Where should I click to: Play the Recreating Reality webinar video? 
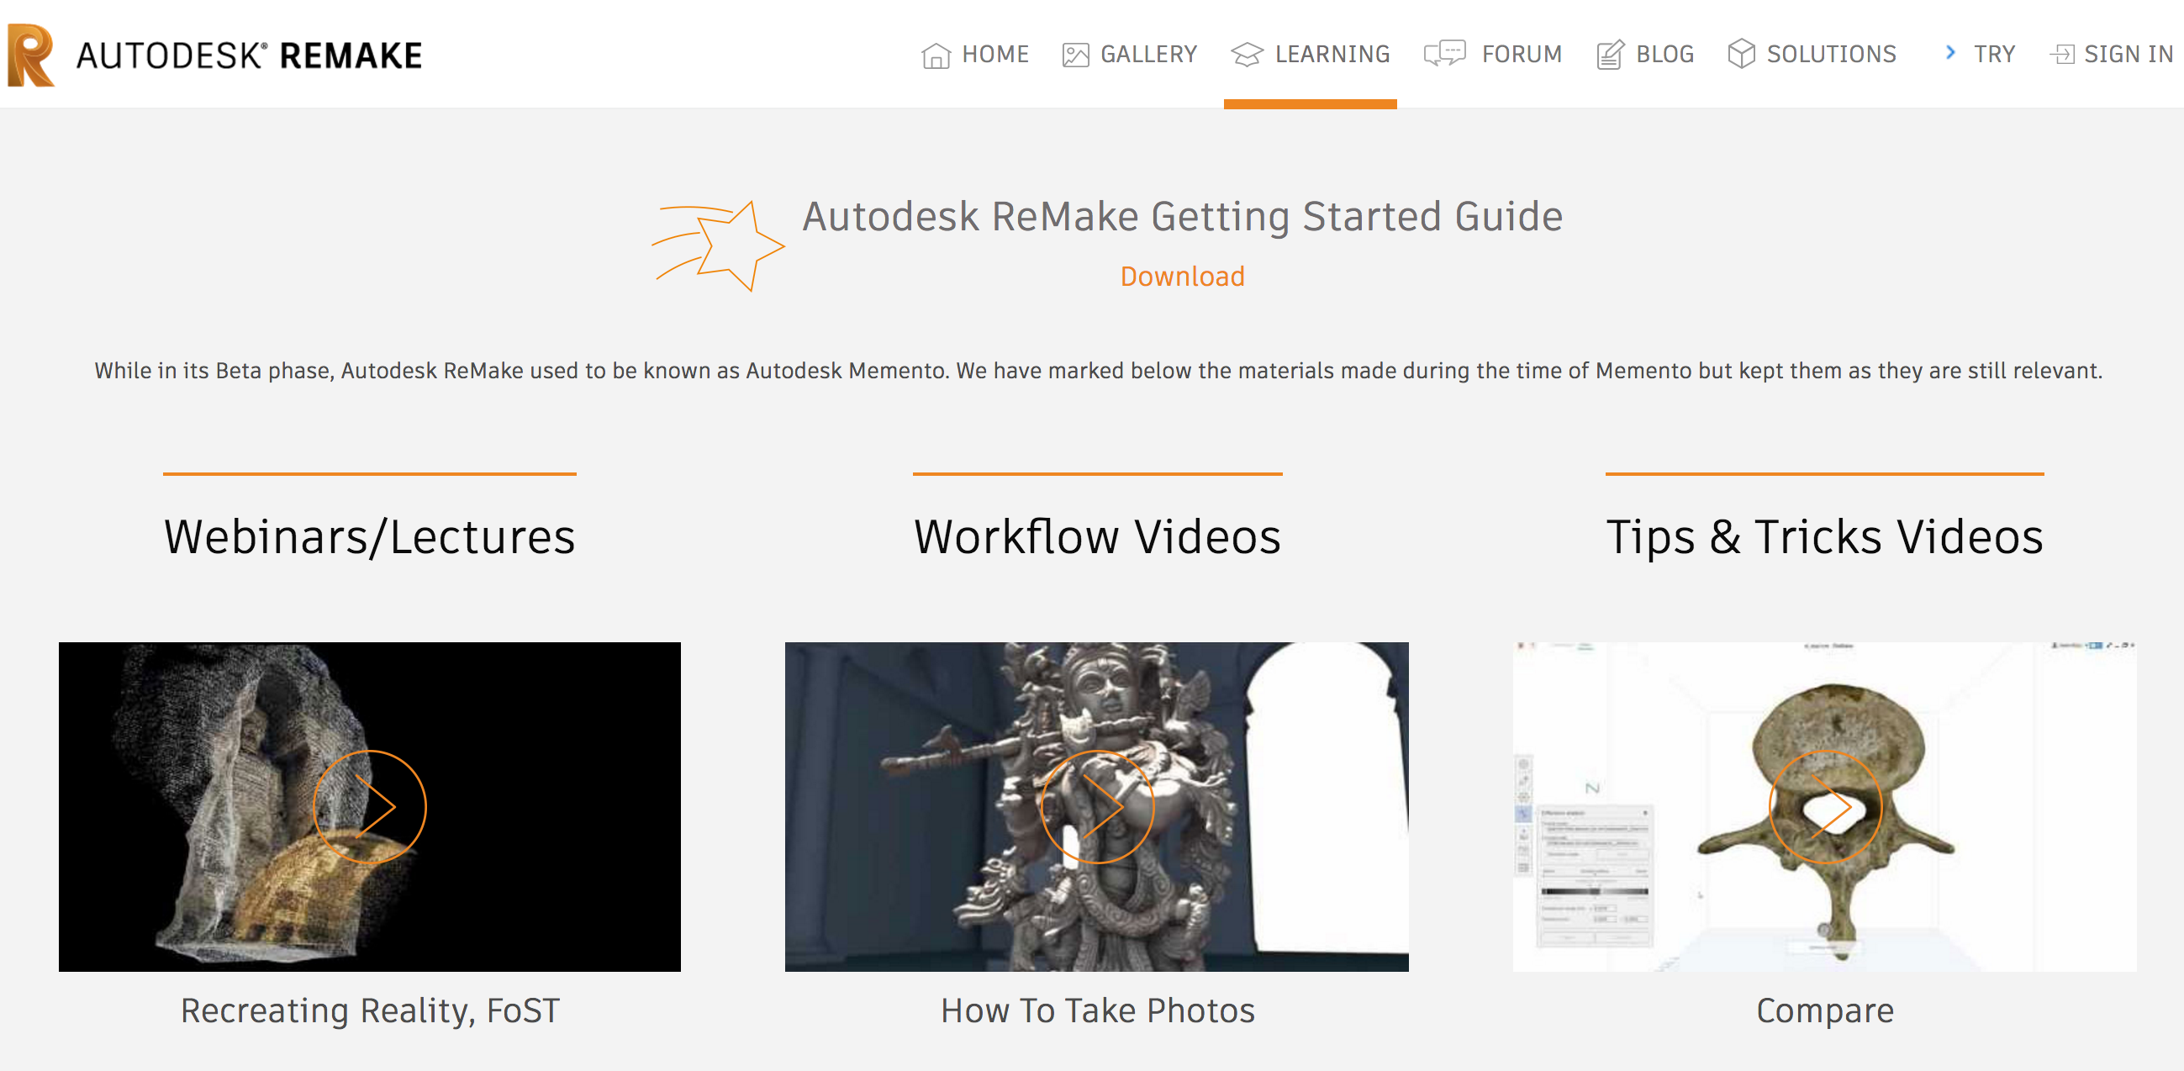370,806
